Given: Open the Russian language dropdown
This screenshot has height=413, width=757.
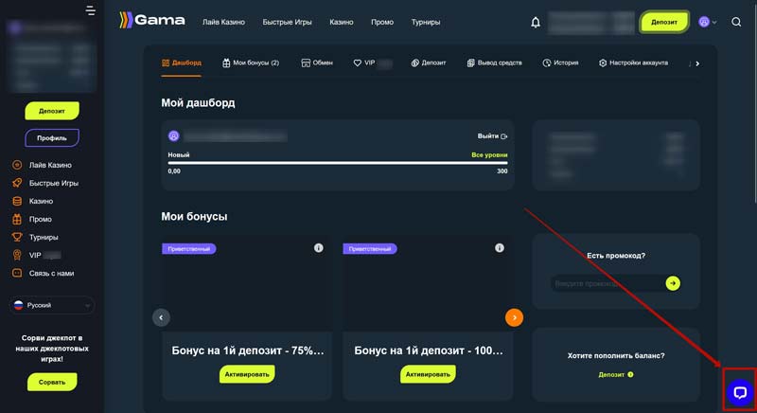Looking at the screenshot, I should pyautogui.click(x=52, y=306).
